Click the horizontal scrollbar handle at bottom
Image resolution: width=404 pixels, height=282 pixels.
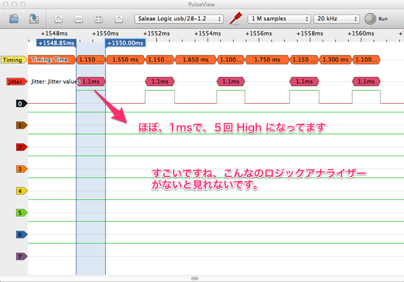tap(202, 278)
